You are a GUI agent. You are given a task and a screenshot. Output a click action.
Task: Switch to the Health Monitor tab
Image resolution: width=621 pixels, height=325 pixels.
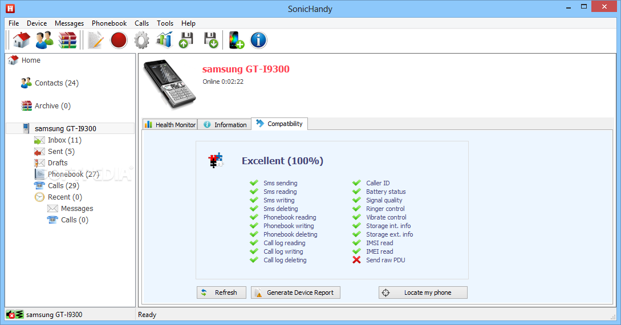[x=170, y=125]
